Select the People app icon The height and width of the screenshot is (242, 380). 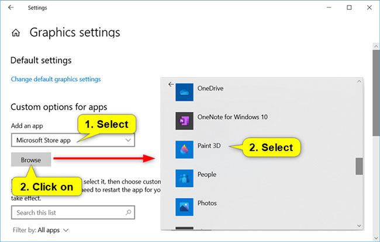click(x=184, y=178)
